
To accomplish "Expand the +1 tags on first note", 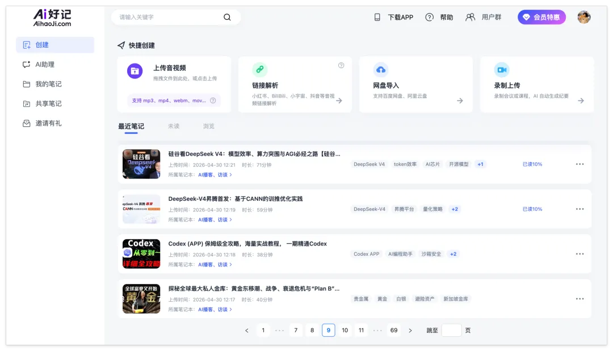I will point(481,164).
